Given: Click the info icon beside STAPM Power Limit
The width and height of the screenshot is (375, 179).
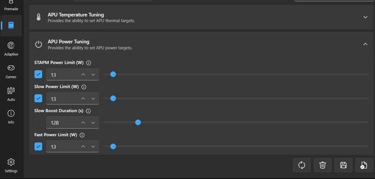Looking at the screenshot, I should pyautogui.click(x=88, y=63).
